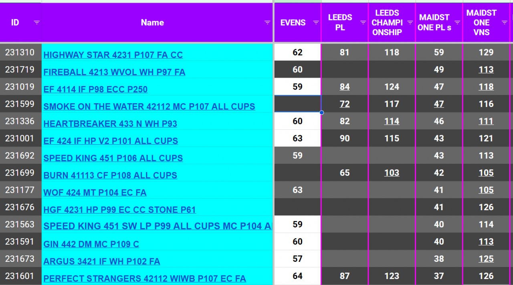Open HEARTBREAKER 433 N WH P93 link
Image resolution: width=513 pixels, height=285 pixels.
coord(110,124)
